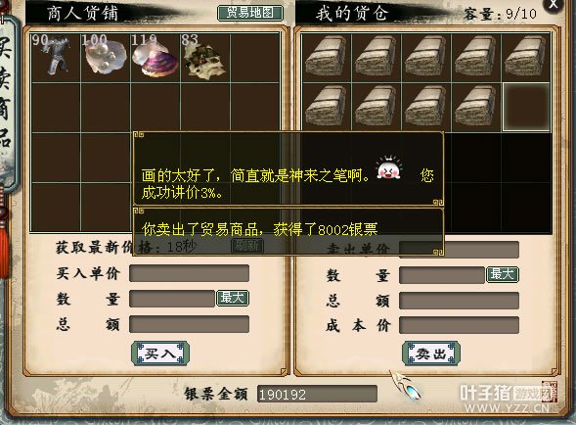Click 最大 next to the sell quantity
This screenshot has height=425, width=576.
[503, 274]
